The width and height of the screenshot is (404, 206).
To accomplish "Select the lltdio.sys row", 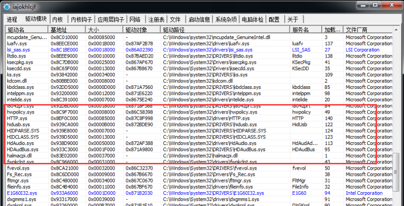I will [x=199, y=56].
